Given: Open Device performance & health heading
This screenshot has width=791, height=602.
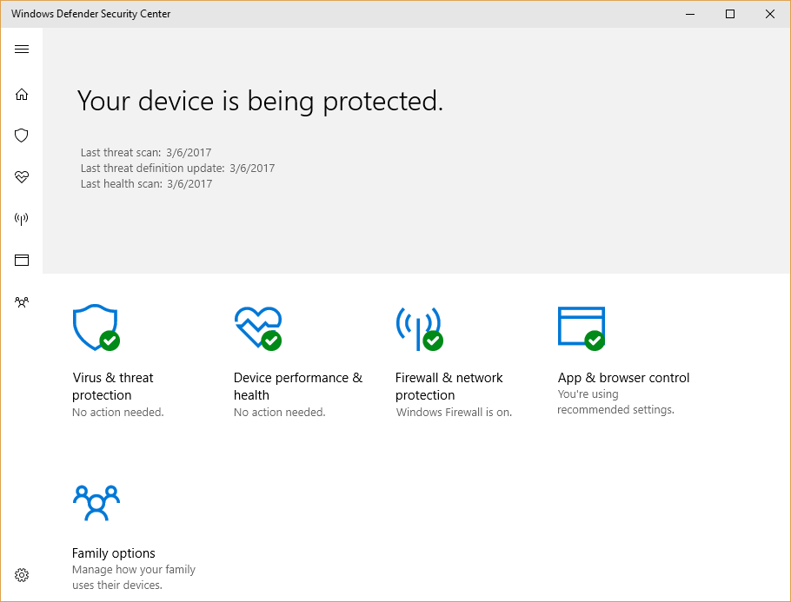Looking at the screenshot, I should 298,387.
